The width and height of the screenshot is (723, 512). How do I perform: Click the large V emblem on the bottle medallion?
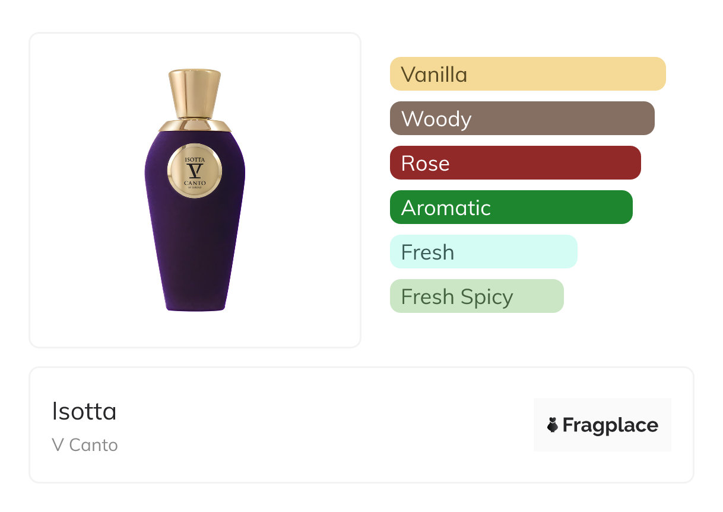coord(195,171)
